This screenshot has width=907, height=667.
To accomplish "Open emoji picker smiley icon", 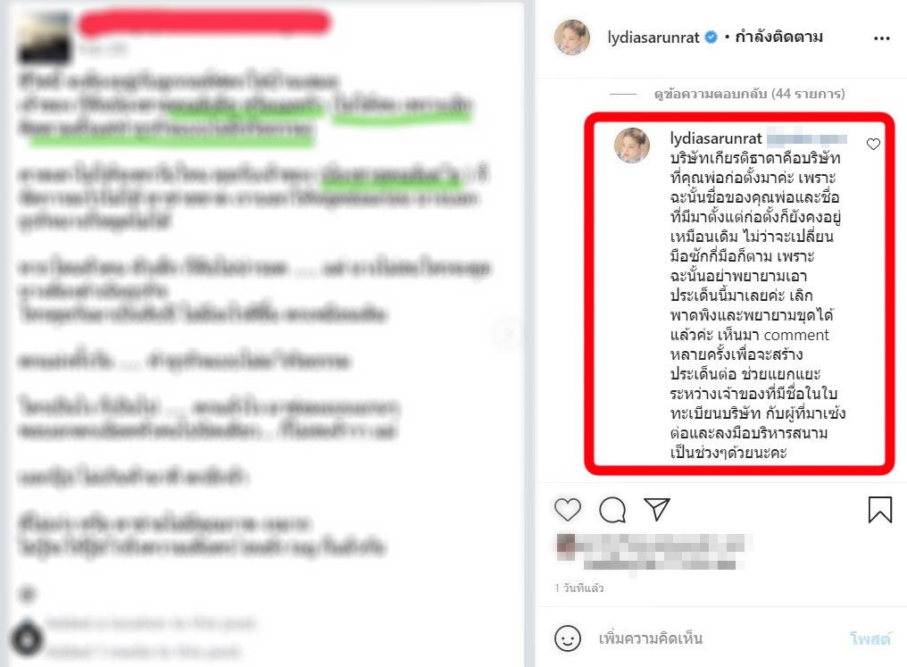I will pos(568,638).
